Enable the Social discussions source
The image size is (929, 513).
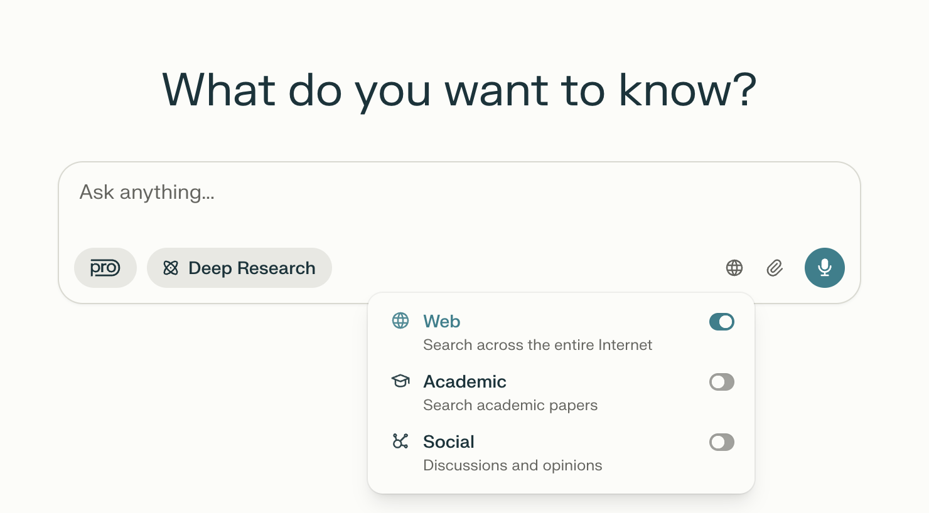[721, 442]
